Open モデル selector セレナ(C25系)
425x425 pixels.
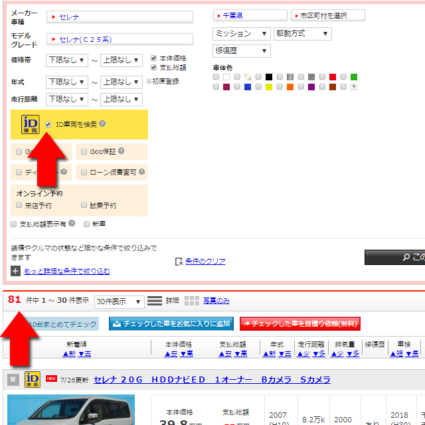pyautogui.click(x=120, y=39)
